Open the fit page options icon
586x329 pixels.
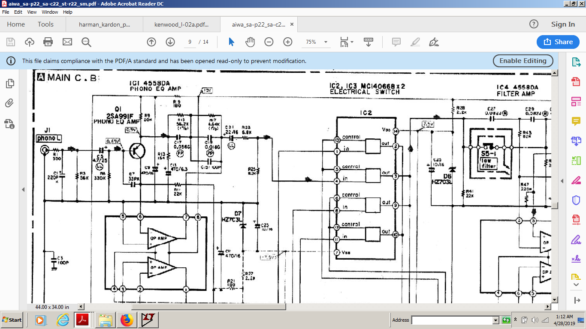[347, 42]
